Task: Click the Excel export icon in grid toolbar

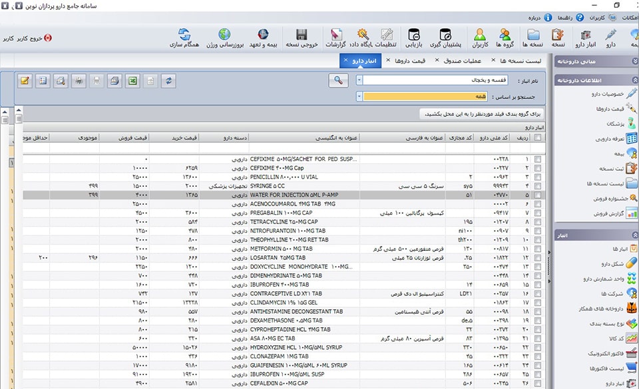Action: click(132, 80)
